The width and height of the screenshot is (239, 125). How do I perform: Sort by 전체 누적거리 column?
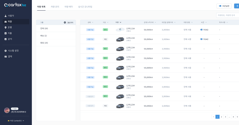coord(150,22)
